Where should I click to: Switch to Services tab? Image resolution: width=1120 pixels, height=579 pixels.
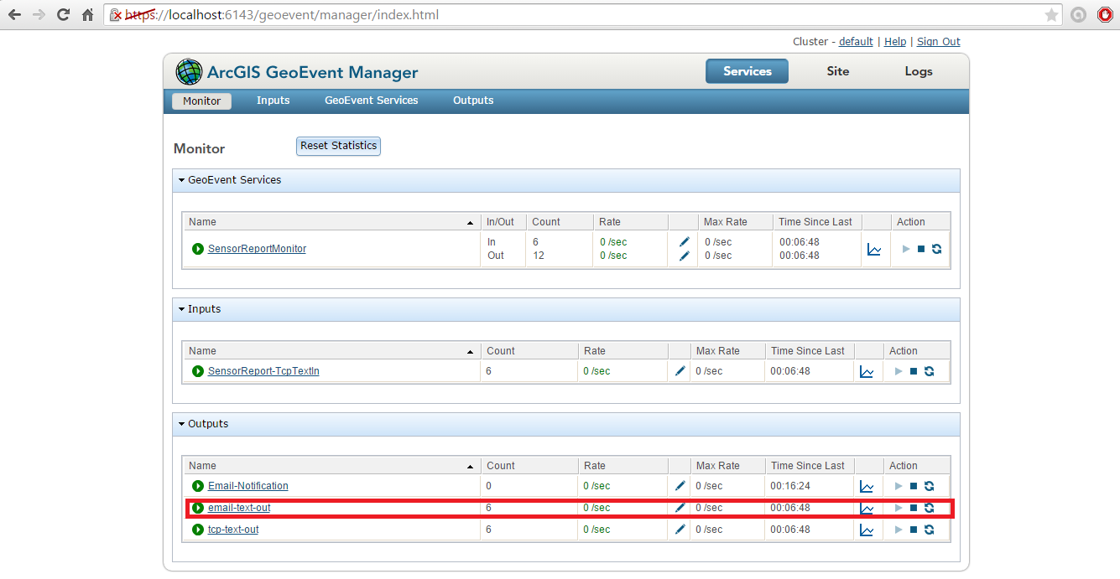click(747, 71)
